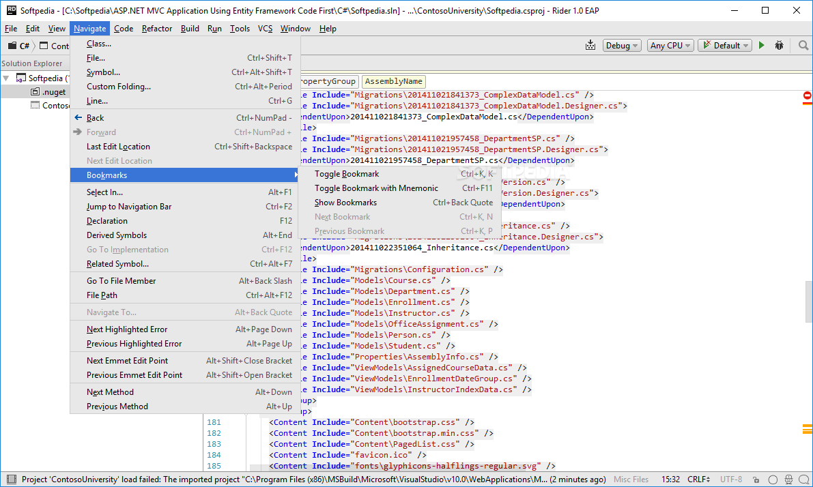Choose Class... in Navigate menu
The width and height of the screenshot is (813, 487).
[185, 44]
